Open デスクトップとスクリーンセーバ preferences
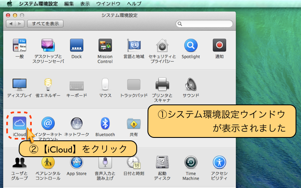The height and width of the screenshot is (188, 301). 48,45
